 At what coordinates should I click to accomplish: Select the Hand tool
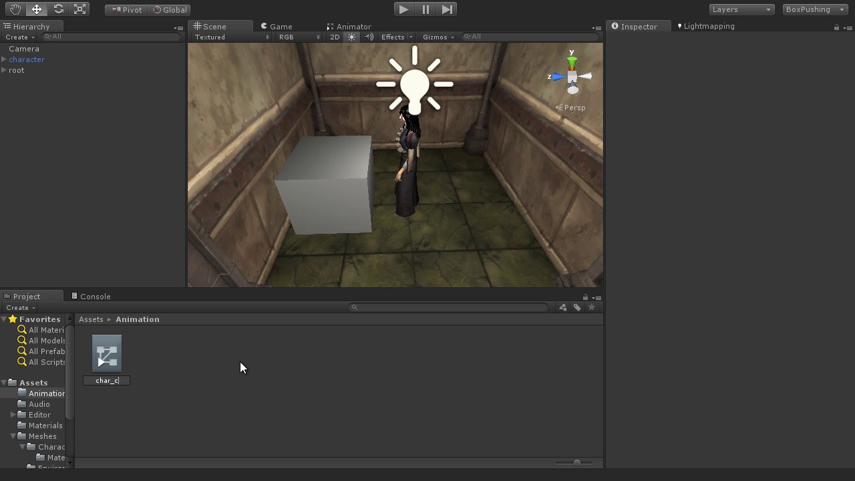15,9
